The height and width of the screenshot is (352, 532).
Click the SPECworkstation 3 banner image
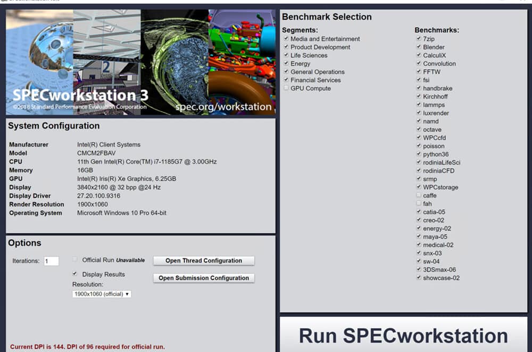[140, 62]
